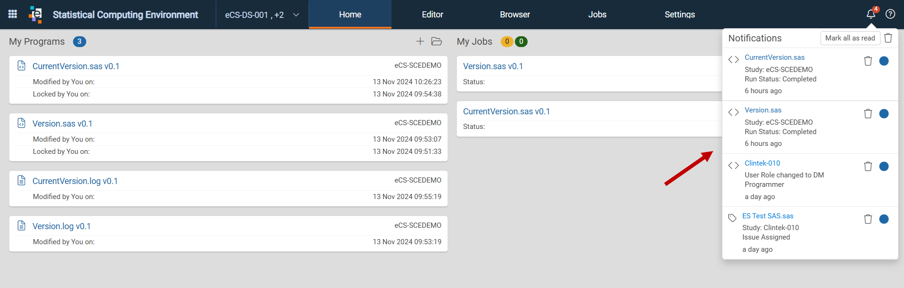Open Version.sas v0.1 job in My Jobs

493,66
